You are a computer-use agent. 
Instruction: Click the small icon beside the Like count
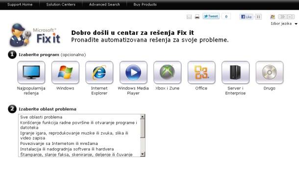pos(273,17)
